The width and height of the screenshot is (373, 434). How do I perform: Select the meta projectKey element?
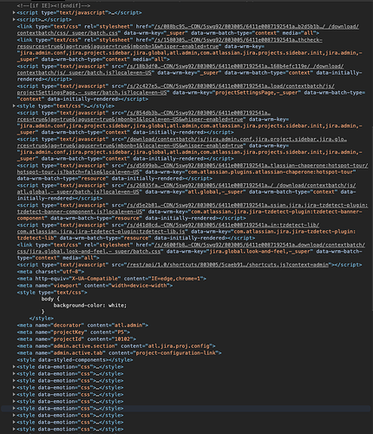click(74, 332)
